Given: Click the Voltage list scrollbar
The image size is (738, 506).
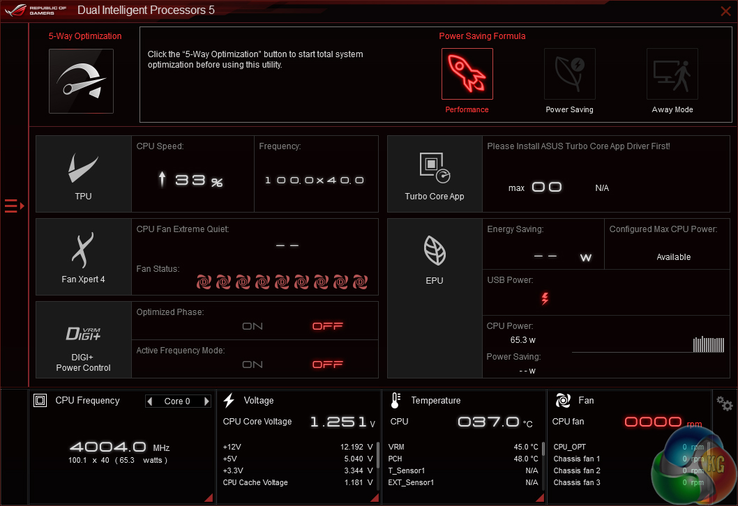Looking at the screenshot, I should tap(378, 455).
